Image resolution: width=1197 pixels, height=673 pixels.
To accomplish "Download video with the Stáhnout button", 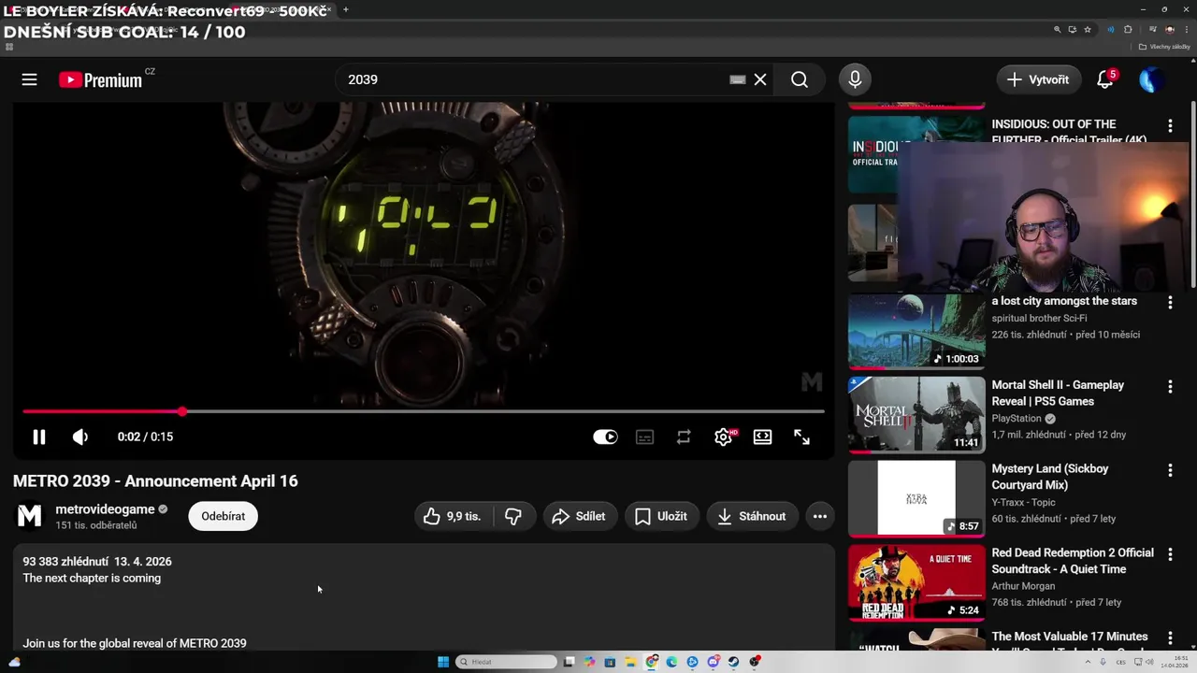I will coord(752,516).
